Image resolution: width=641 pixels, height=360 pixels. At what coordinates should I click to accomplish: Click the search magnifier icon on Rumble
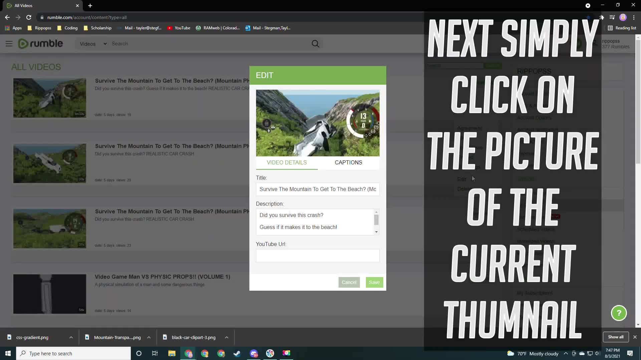click(315, 43)
